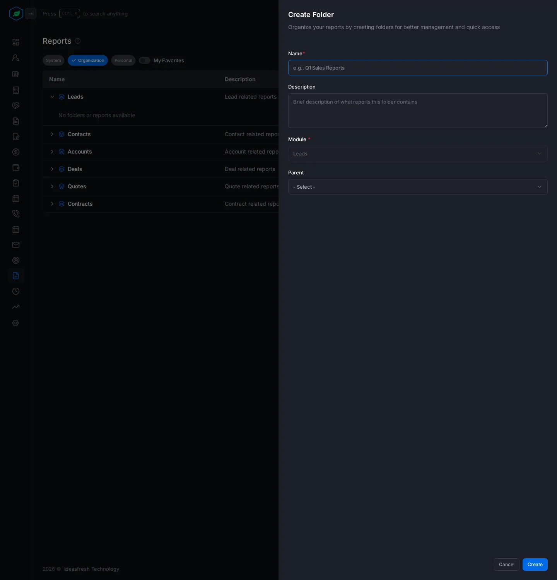Expand the Contracts folder row
This screenshot has width=557, height=580.
[x=52, y=204]
